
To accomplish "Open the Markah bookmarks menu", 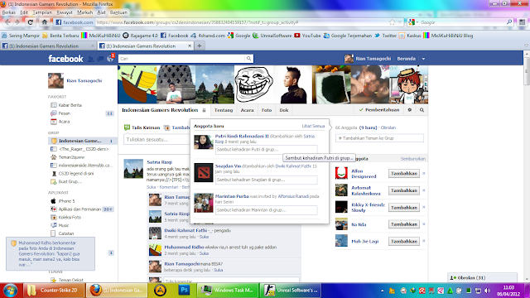I will (84, 12).
